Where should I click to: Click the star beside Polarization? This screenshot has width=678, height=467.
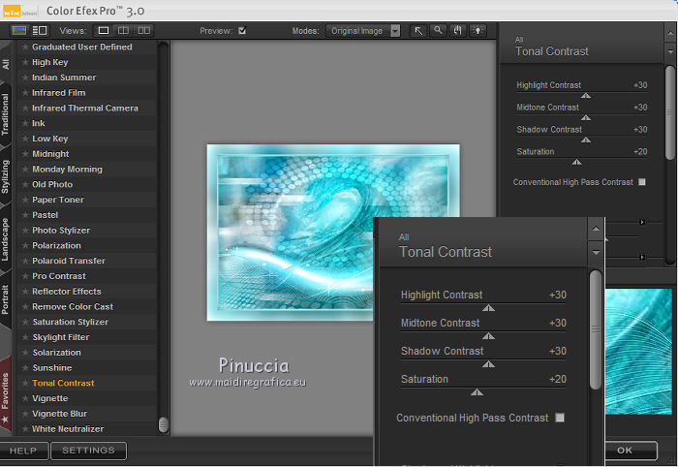[25, 245]
